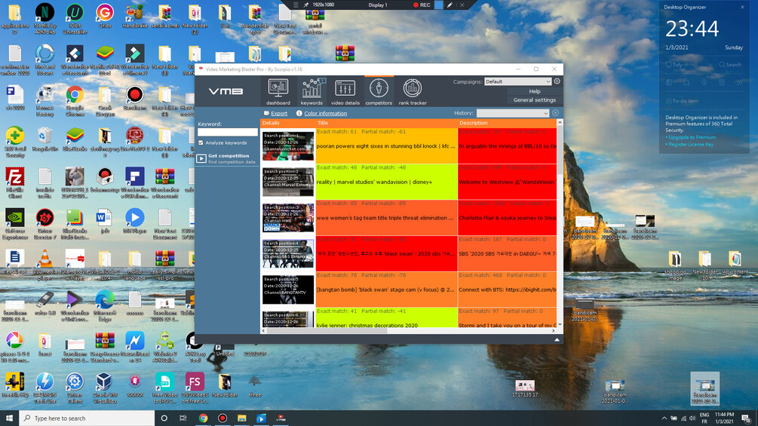Click the bottom-right panel expand arrow in VMB
The width and height of the screenshot is (758, 426).
point(557,340)
